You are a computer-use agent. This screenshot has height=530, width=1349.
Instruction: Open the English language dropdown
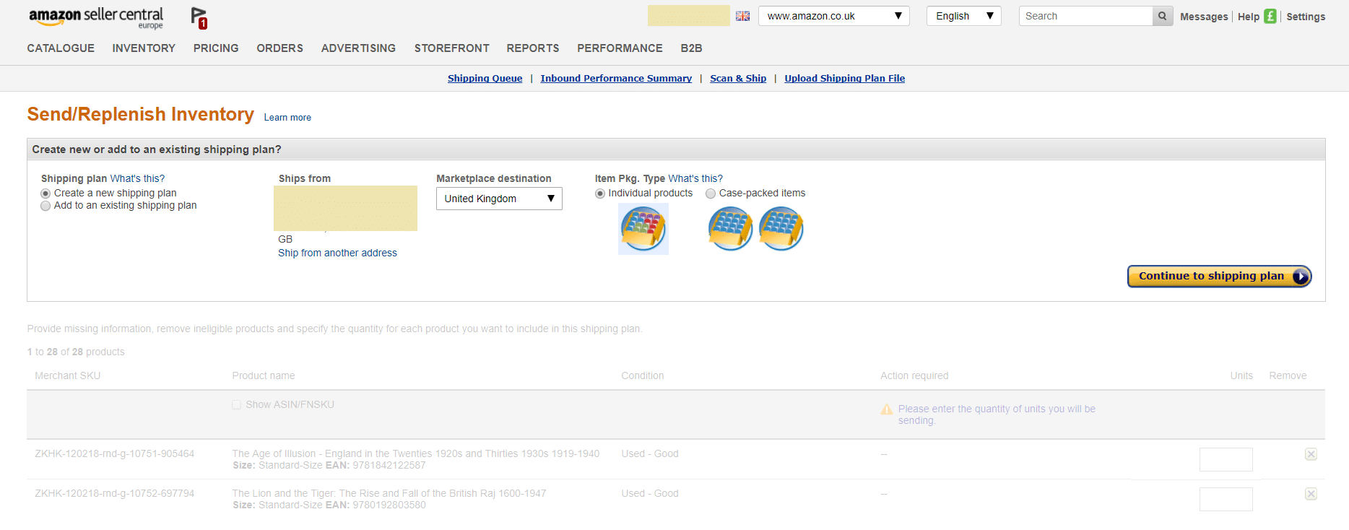point(963,16)
